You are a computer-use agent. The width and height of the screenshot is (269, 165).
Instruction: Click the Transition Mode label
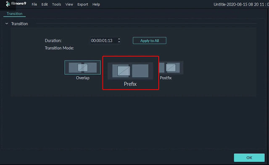(x=59, y=48)
